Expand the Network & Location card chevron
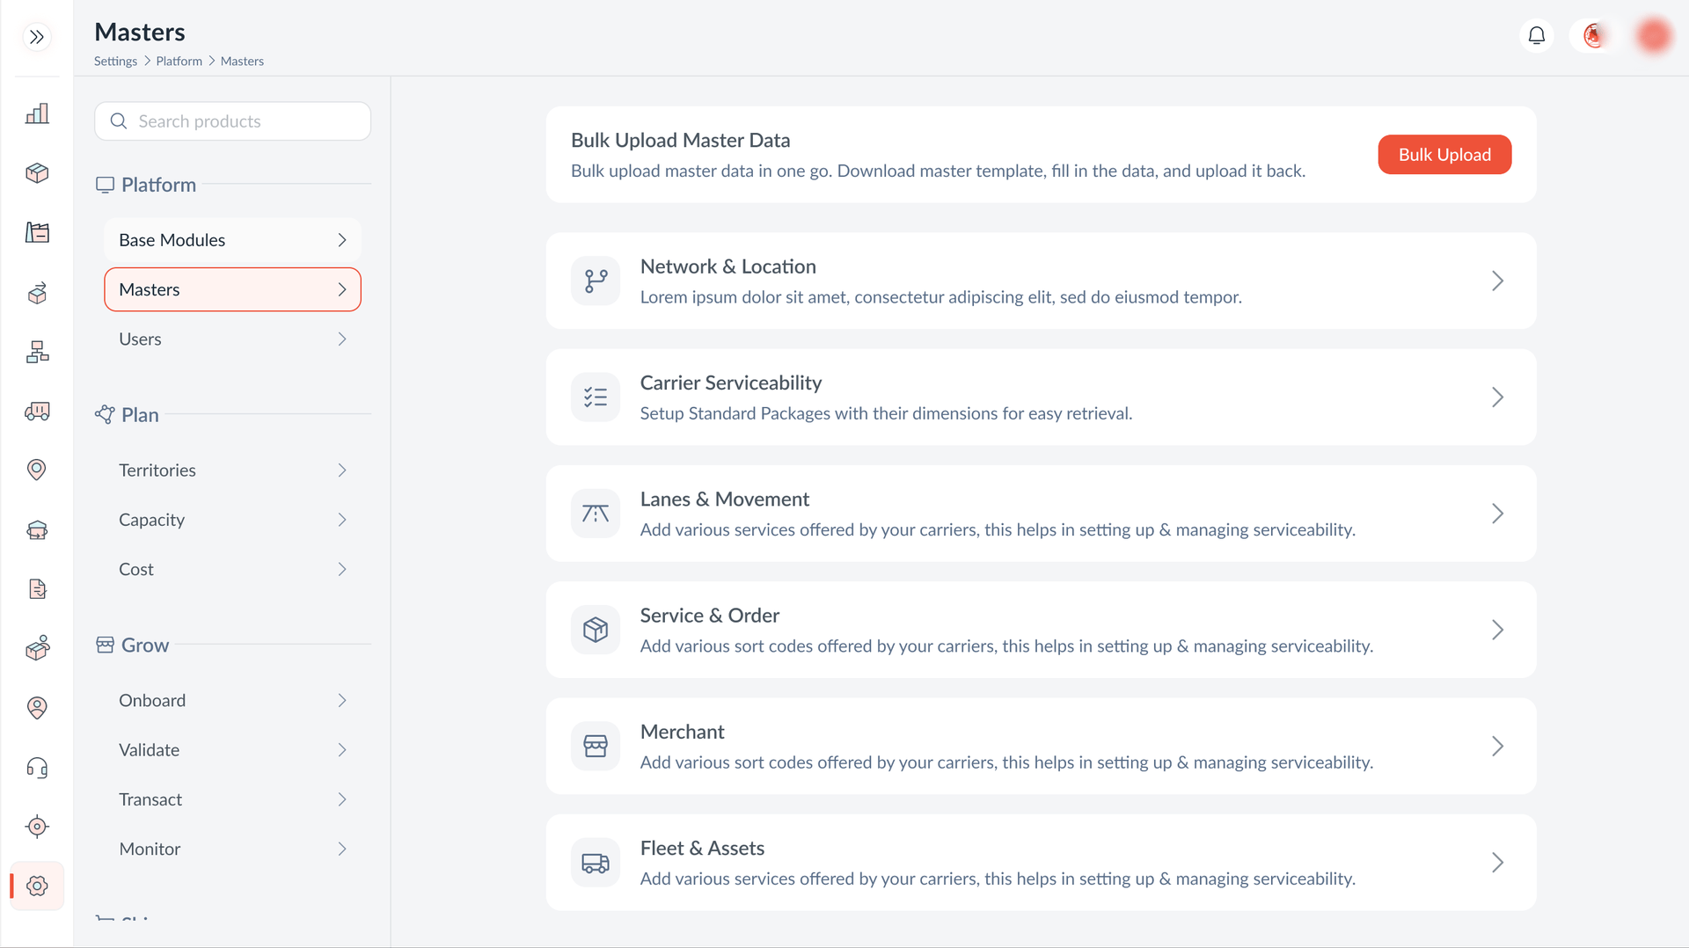This screenshot has width=1689, height=948. [x=1497, y=281]
